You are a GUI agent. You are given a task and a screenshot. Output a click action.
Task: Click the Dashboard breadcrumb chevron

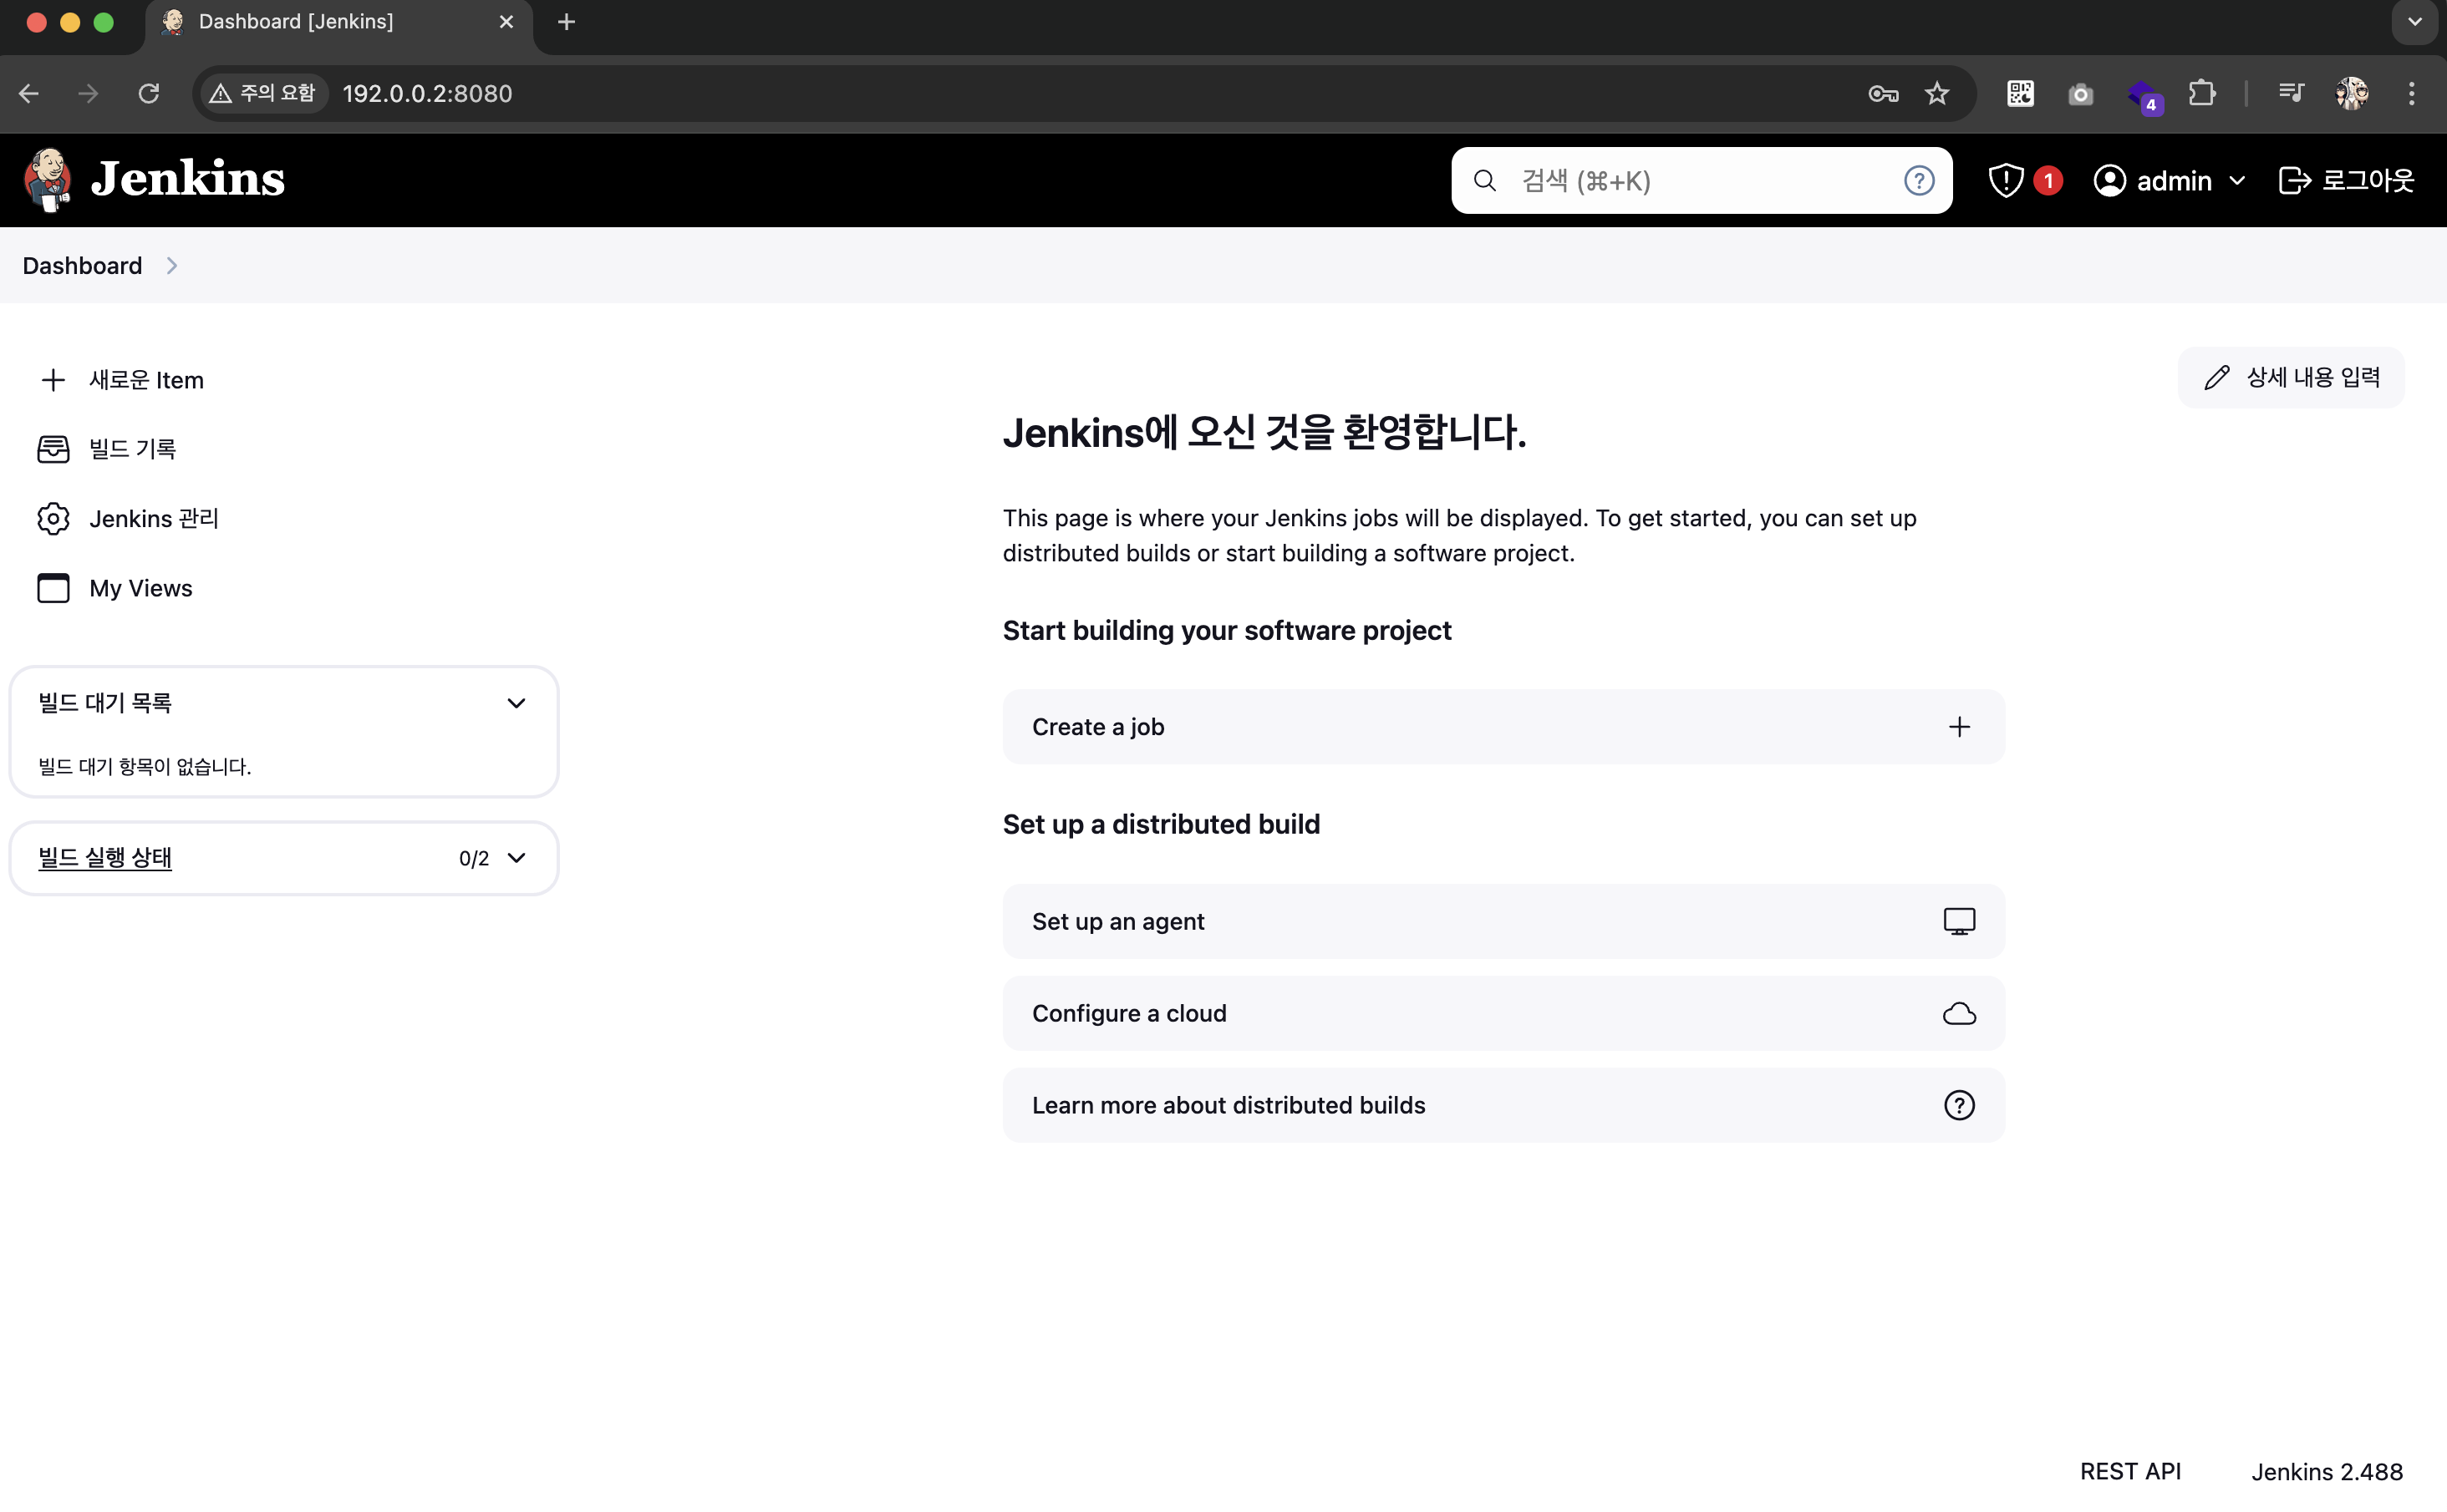(172, 265)
